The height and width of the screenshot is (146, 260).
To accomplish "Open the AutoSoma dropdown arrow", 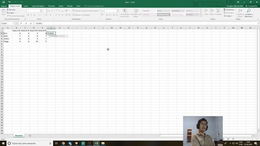I will [x=235, y=10].
